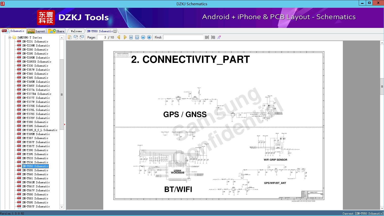
Task: Click the copy page icon in toolbar
Action: tap(70, 37)
